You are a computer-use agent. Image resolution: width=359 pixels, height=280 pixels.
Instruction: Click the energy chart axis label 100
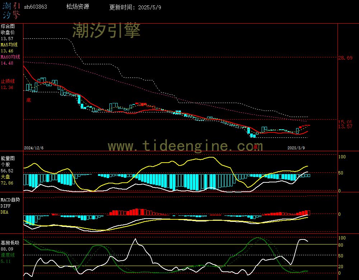[x=342, y=157]
